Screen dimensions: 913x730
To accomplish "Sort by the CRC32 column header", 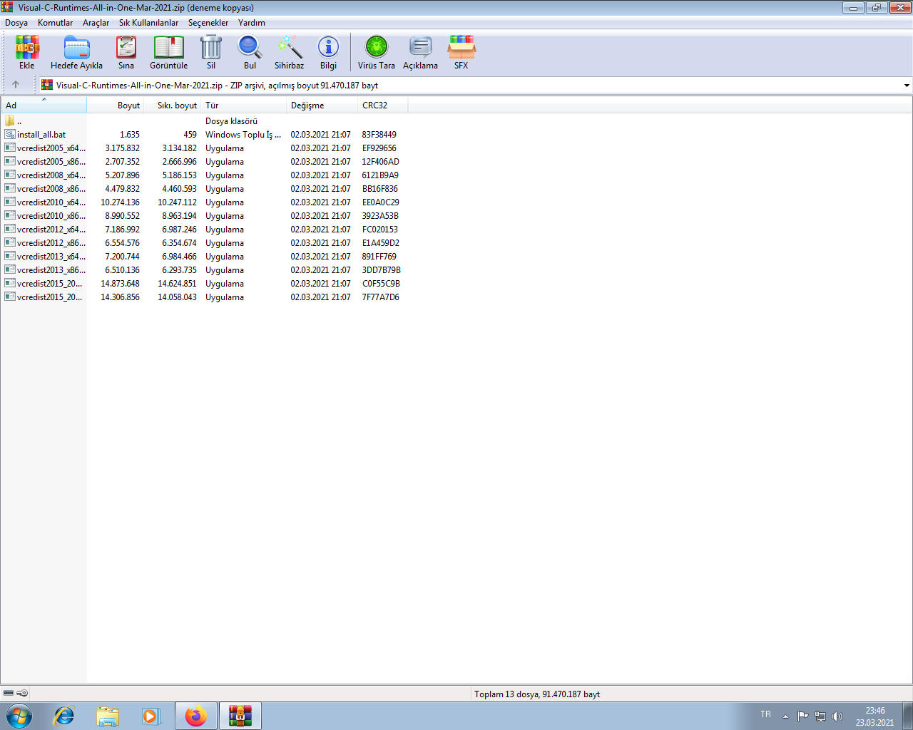I will pos(383,105).
